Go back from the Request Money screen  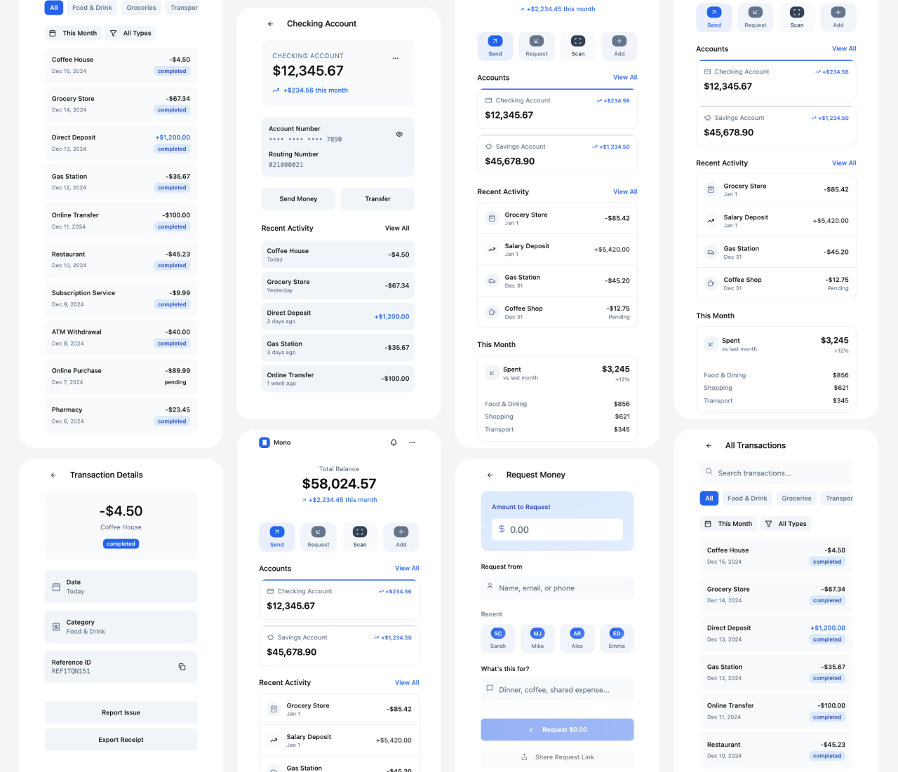490,475
